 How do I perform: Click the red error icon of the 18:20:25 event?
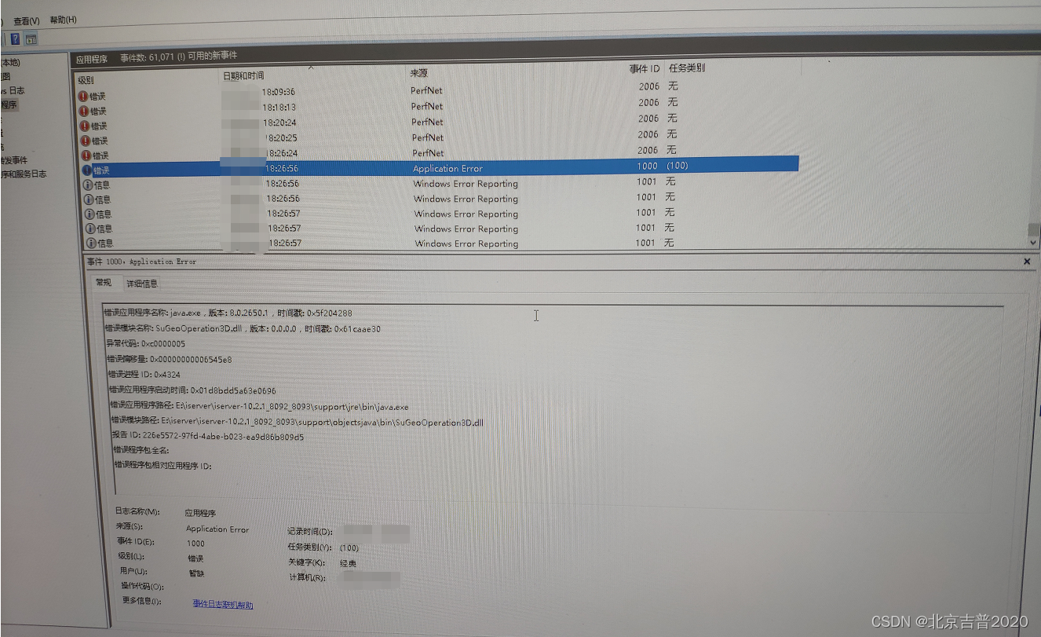pos(84,141)
